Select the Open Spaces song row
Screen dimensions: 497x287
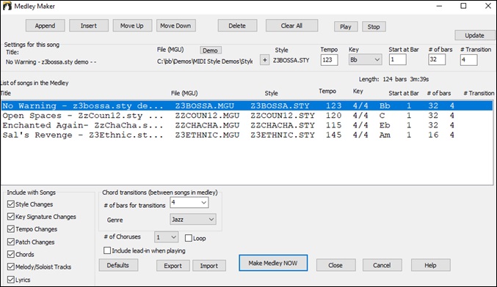247,116
